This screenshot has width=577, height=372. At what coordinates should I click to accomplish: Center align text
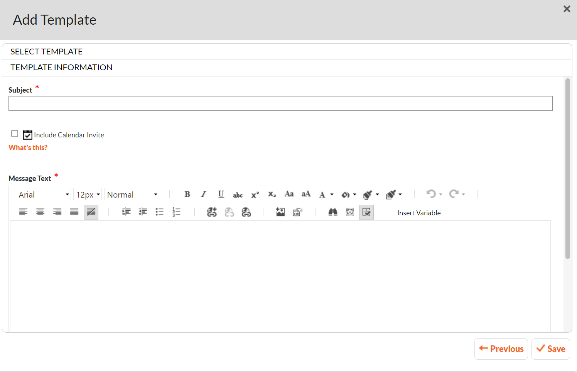point(40,212)
